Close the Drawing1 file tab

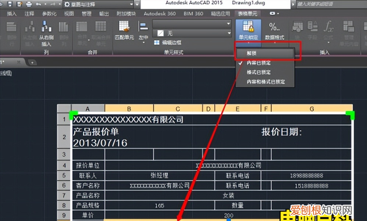click(19, 62)
